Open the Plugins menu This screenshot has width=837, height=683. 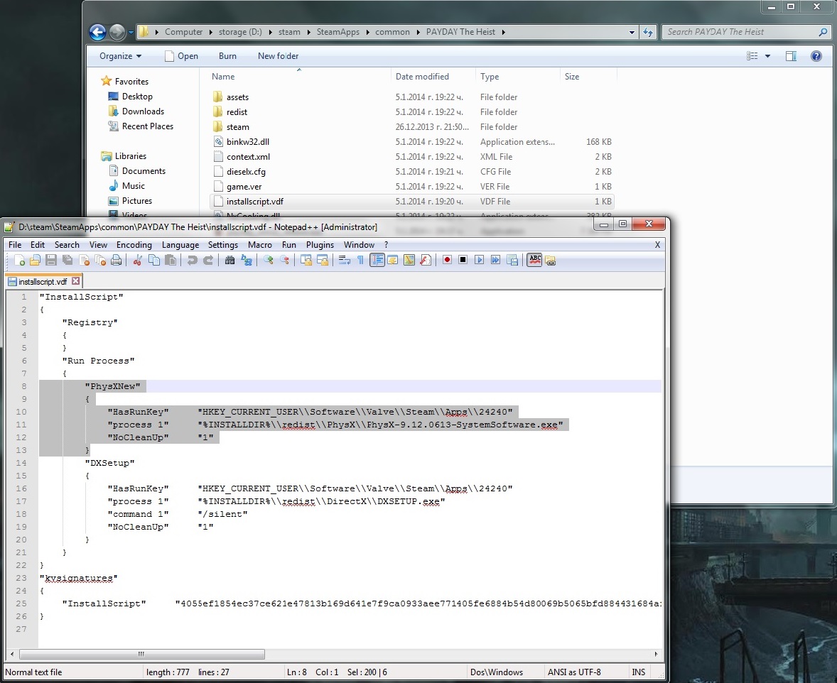click(x=320, y=245)
